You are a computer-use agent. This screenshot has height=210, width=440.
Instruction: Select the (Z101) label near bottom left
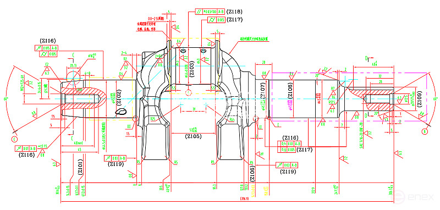[80, 167]
